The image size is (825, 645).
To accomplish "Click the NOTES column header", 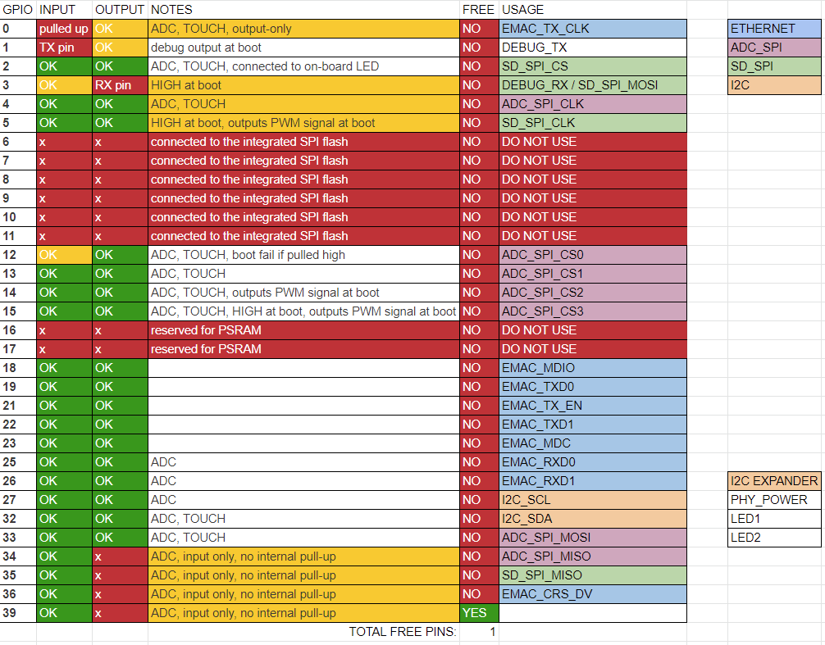I will (303, 10).
